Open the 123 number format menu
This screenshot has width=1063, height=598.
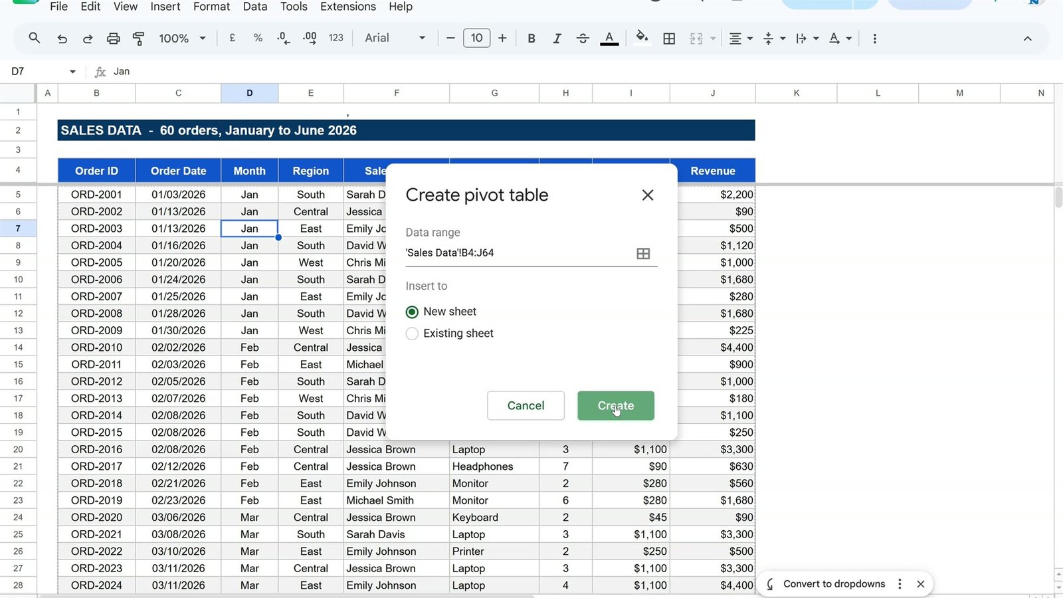pos(336,39)
